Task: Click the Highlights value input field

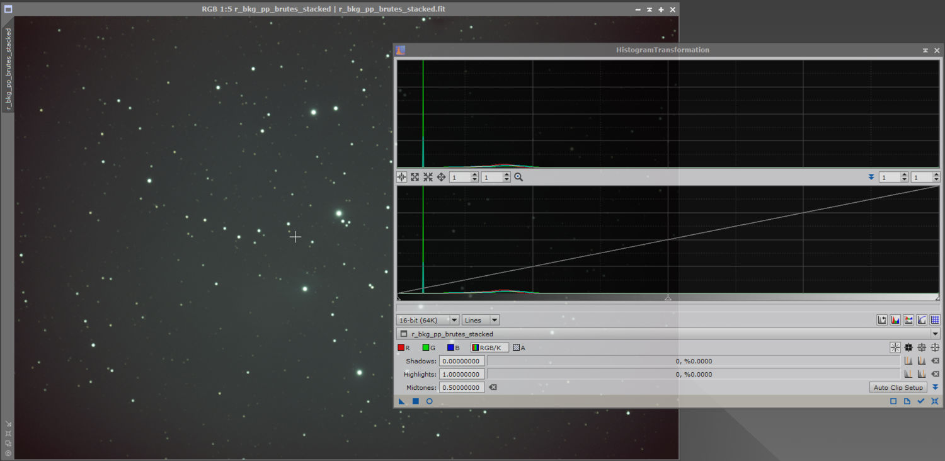Action: 462,374
